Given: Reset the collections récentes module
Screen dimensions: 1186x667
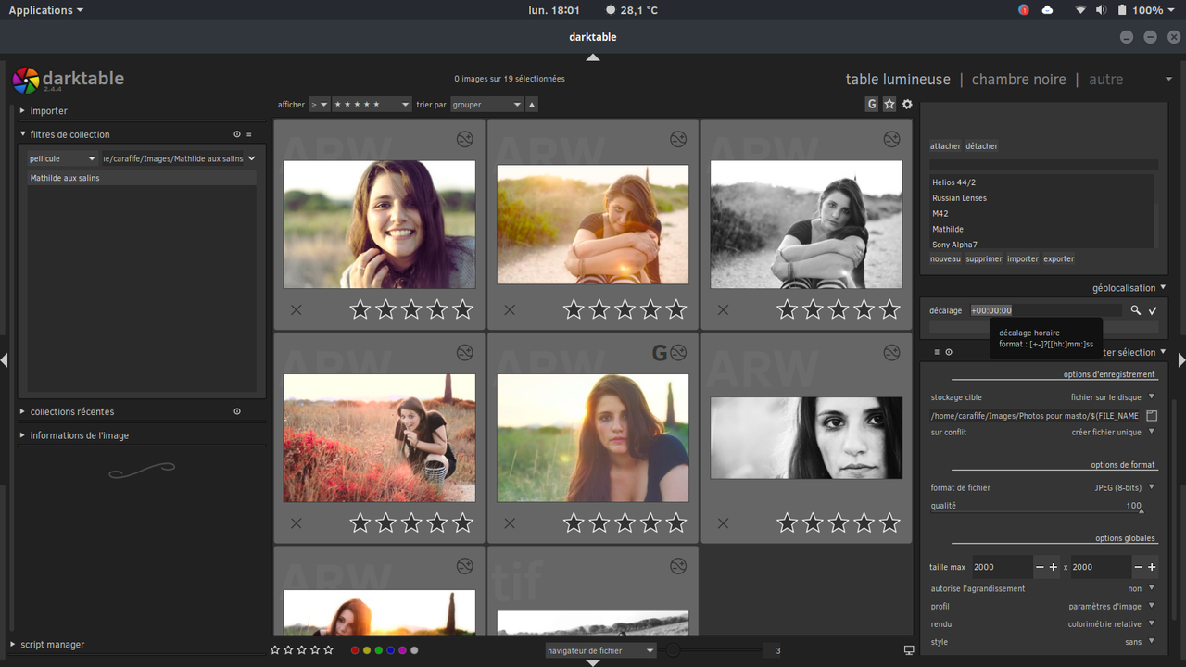Looking at the screenshot, I should click(x=237, y=411).
